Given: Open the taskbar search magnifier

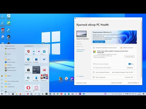Looking at the screenshot, I should coord(5,94).
